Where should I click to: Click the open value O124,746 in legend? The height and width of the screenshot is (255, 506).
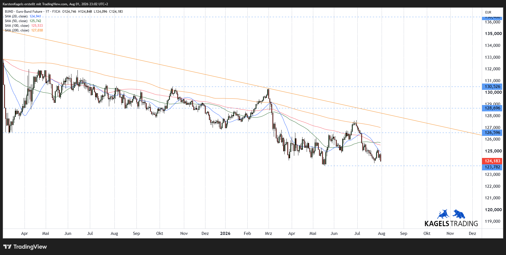(x=69, y=12)
